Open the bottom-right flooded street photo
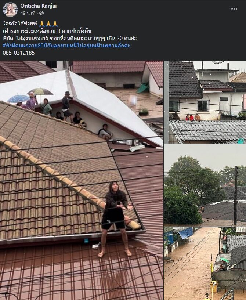Screen dimensions: 246x300 pyautogui.click(x=205, y=263)
